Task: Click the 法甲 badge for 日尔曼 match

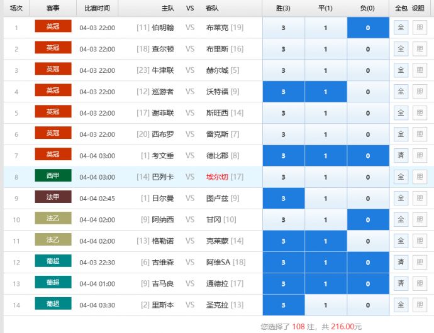Action: [x=53, y=198]
